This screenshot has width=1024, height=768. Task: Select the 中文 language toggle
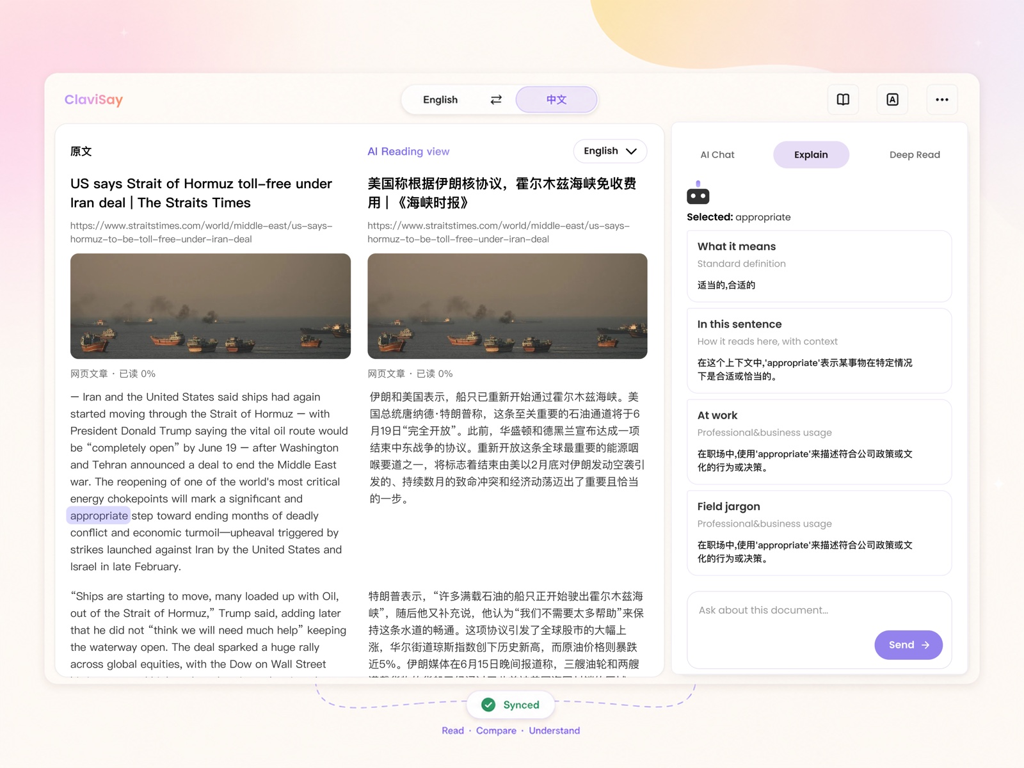click(556, 100)
